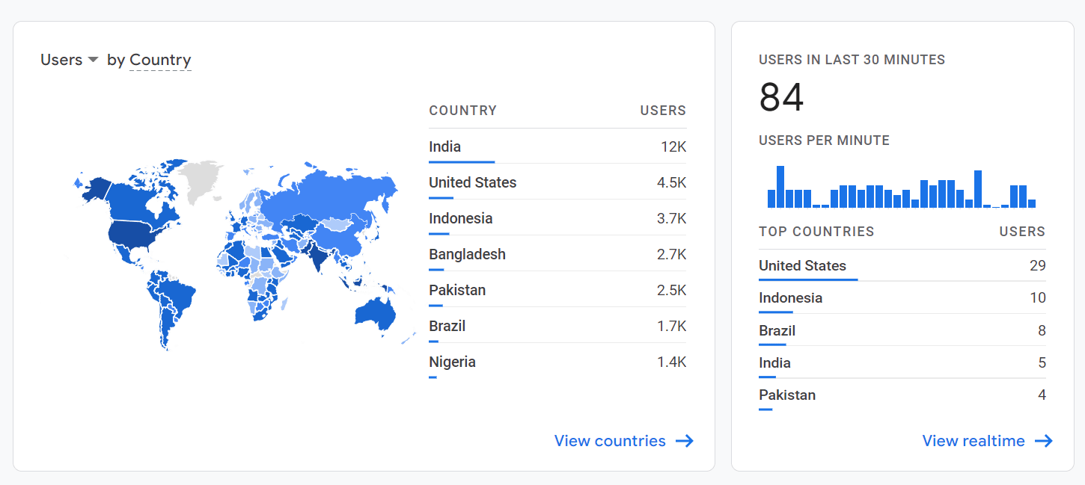The image size is (1085, 485).
Task: Click the COUNTRY column header
Action: click(x=462, y=110)
